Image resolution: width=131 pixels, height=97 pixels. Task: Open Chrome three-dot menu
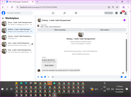click(x=128, y=7)
